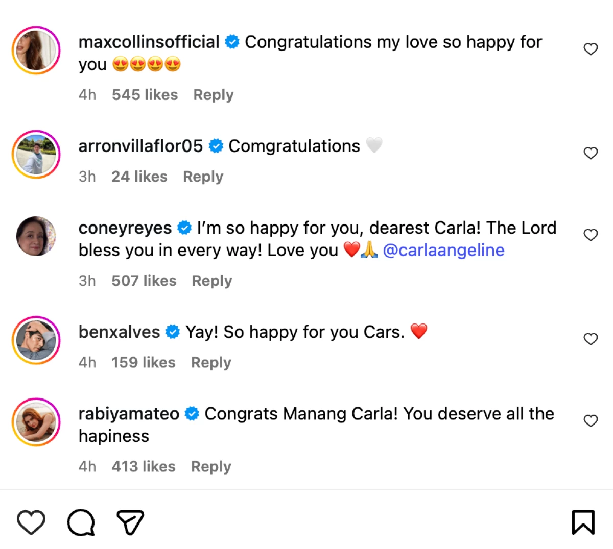
Task: Tap heart beside coneyreyes comment
Action: pos(591,235)
